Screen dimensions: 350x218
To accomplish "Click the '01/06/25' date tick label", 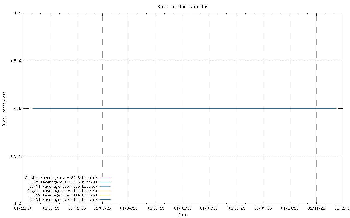I will tap(182, 208).
